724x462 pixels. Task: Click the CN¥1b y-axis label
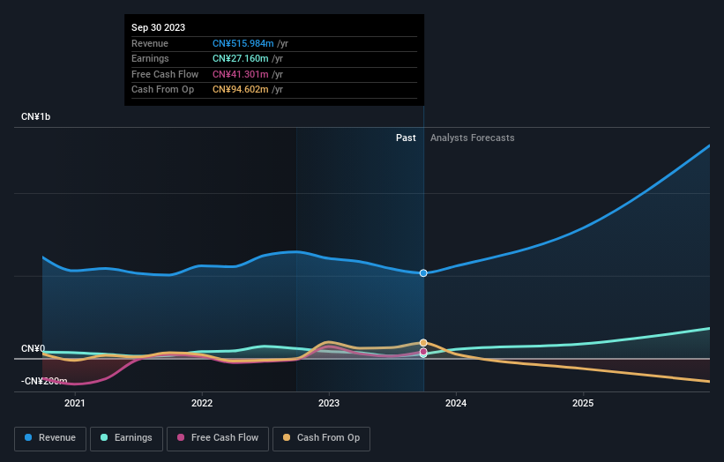pos(35,116)
